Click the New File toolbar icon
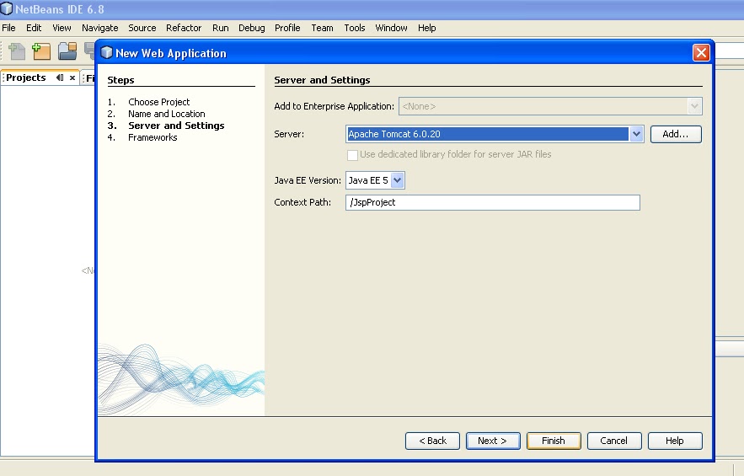This screenshot has width=744, height=476. 17,51
